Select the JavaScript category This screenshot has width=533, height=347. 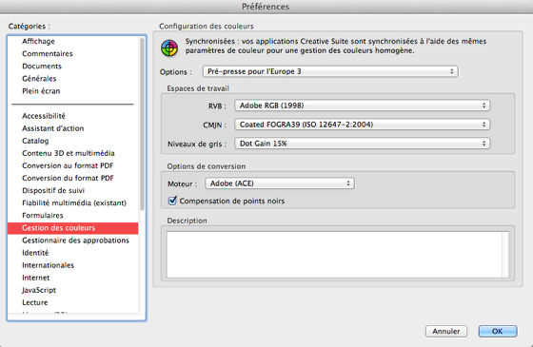tap(72, 290)
